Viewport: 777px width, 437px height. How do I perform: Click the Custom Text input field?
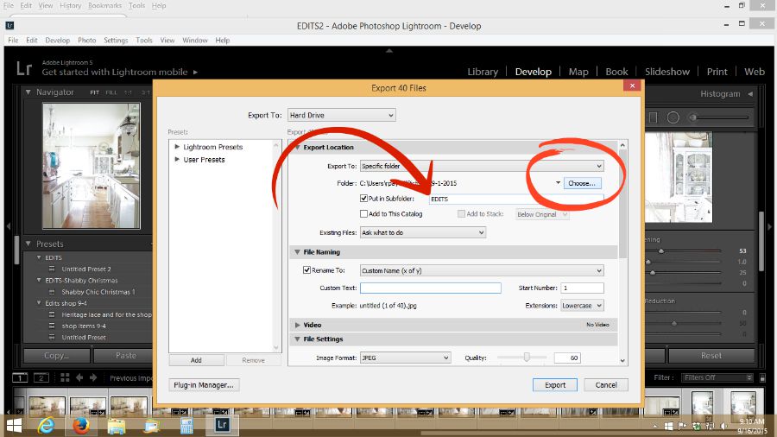click(x=431, y=288)
